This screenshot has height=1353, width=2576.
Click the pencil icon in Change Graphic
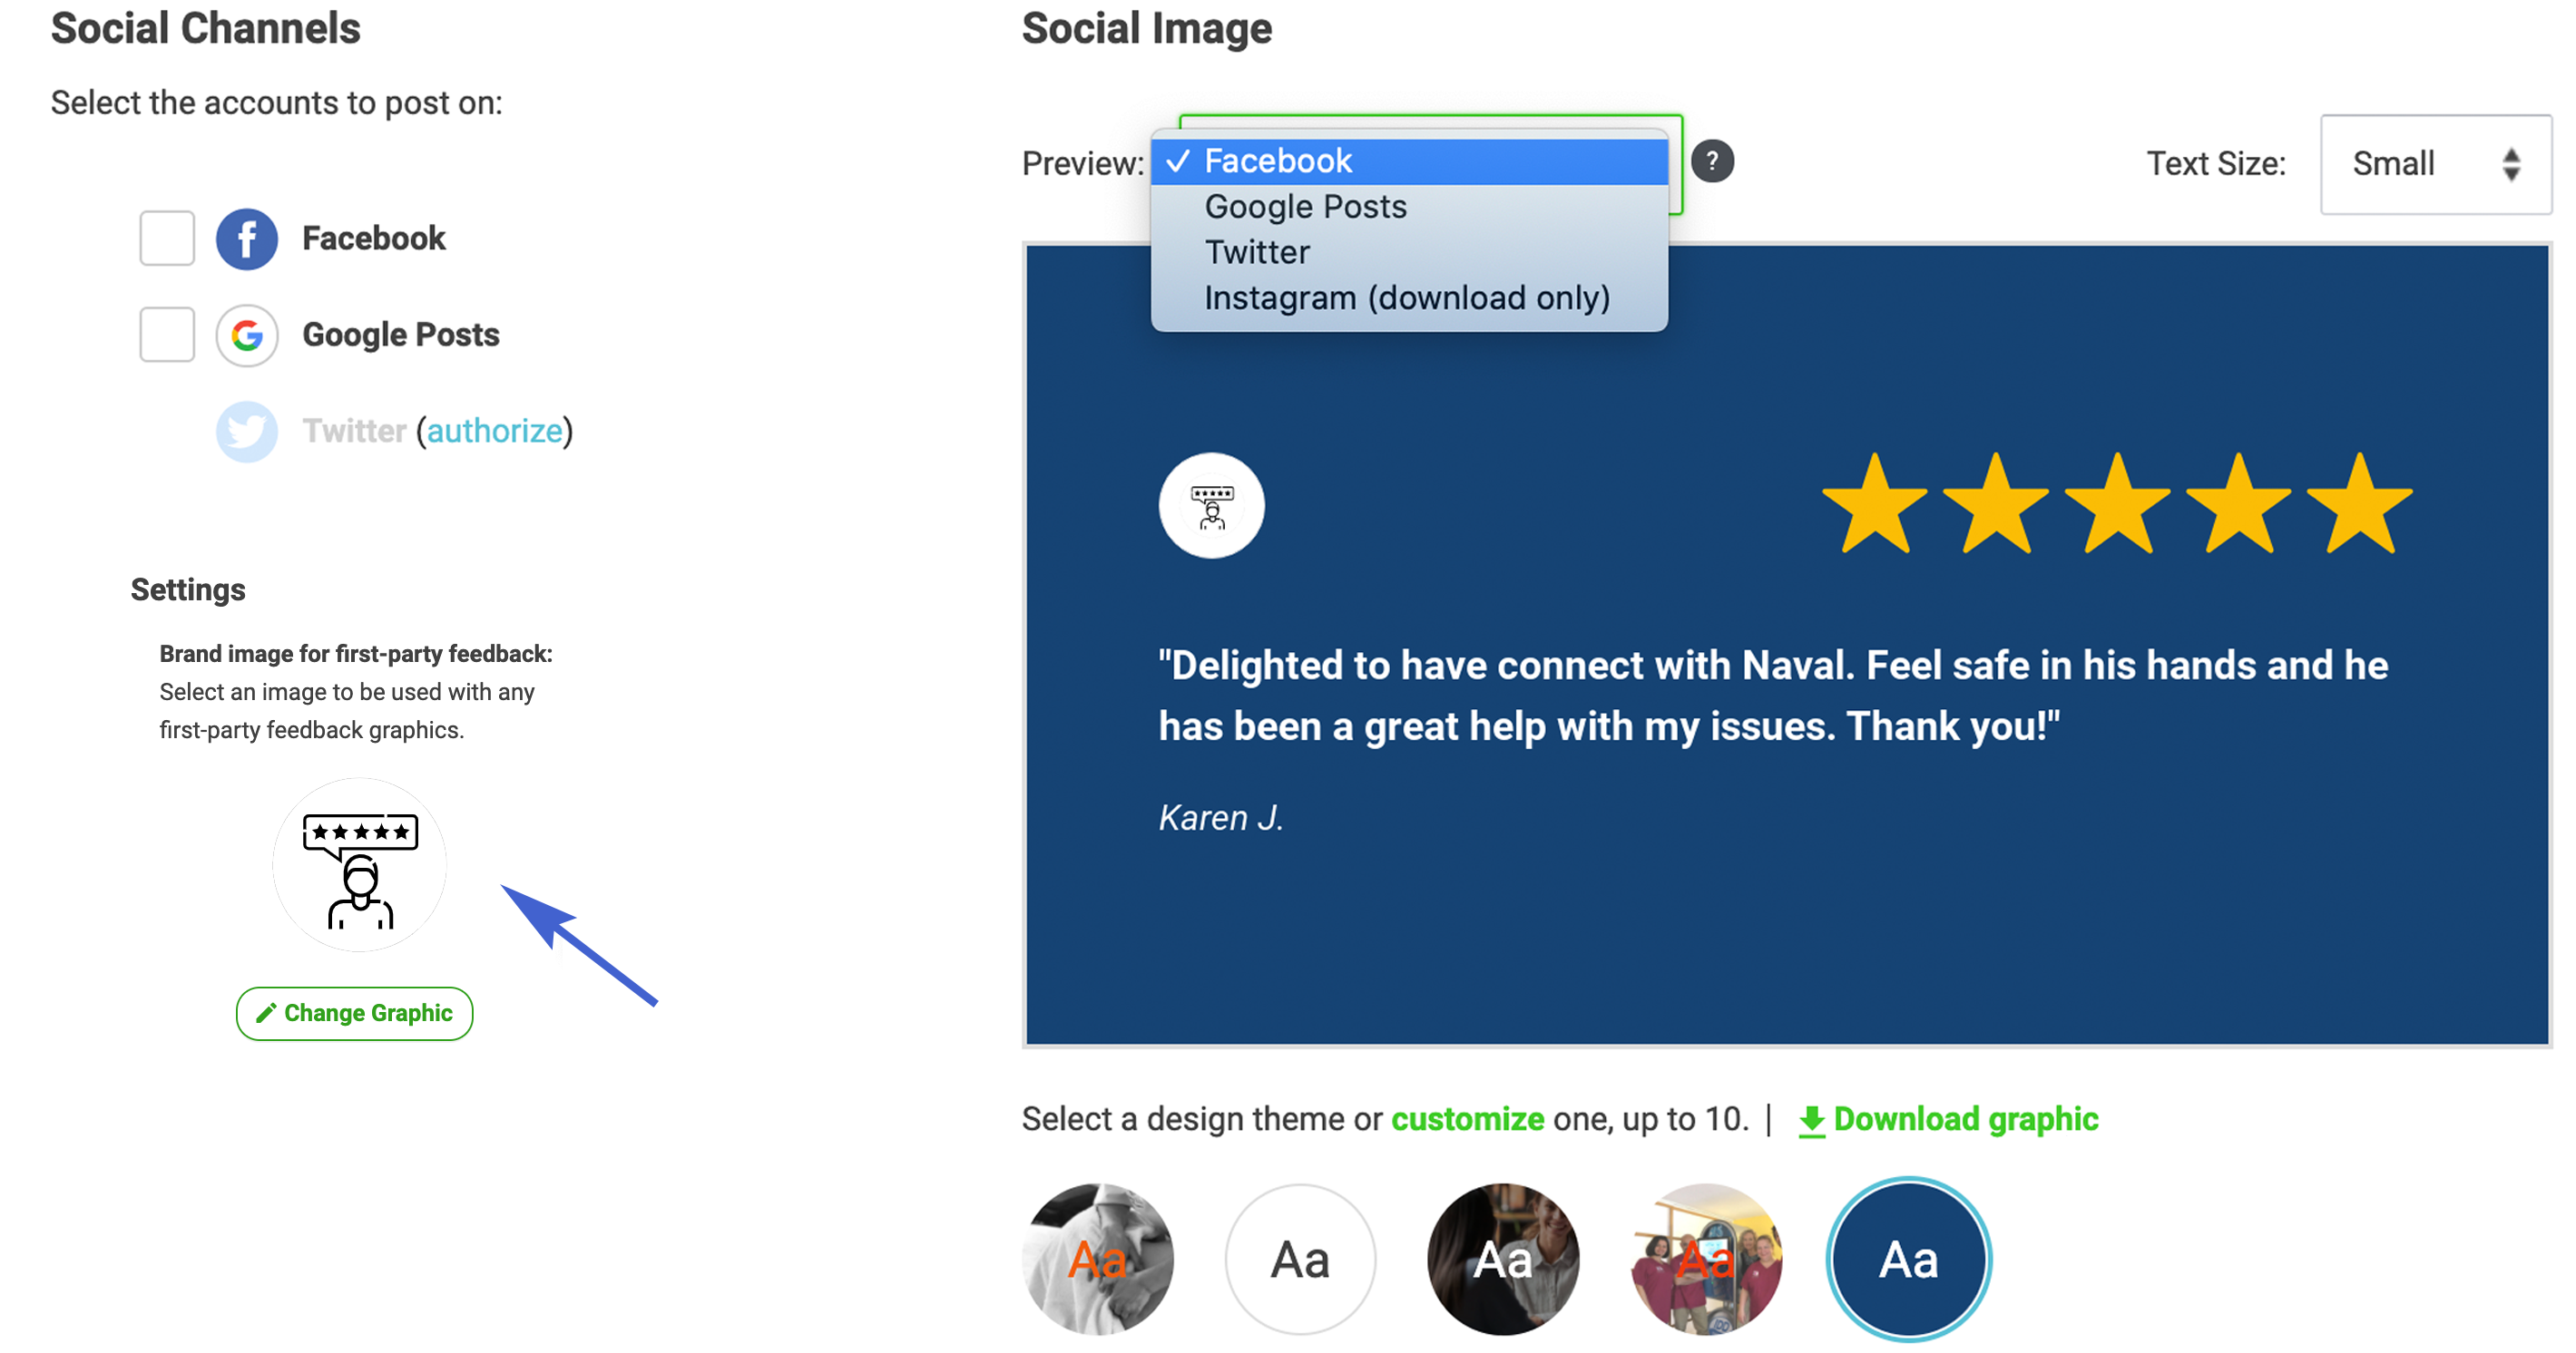265,1013
